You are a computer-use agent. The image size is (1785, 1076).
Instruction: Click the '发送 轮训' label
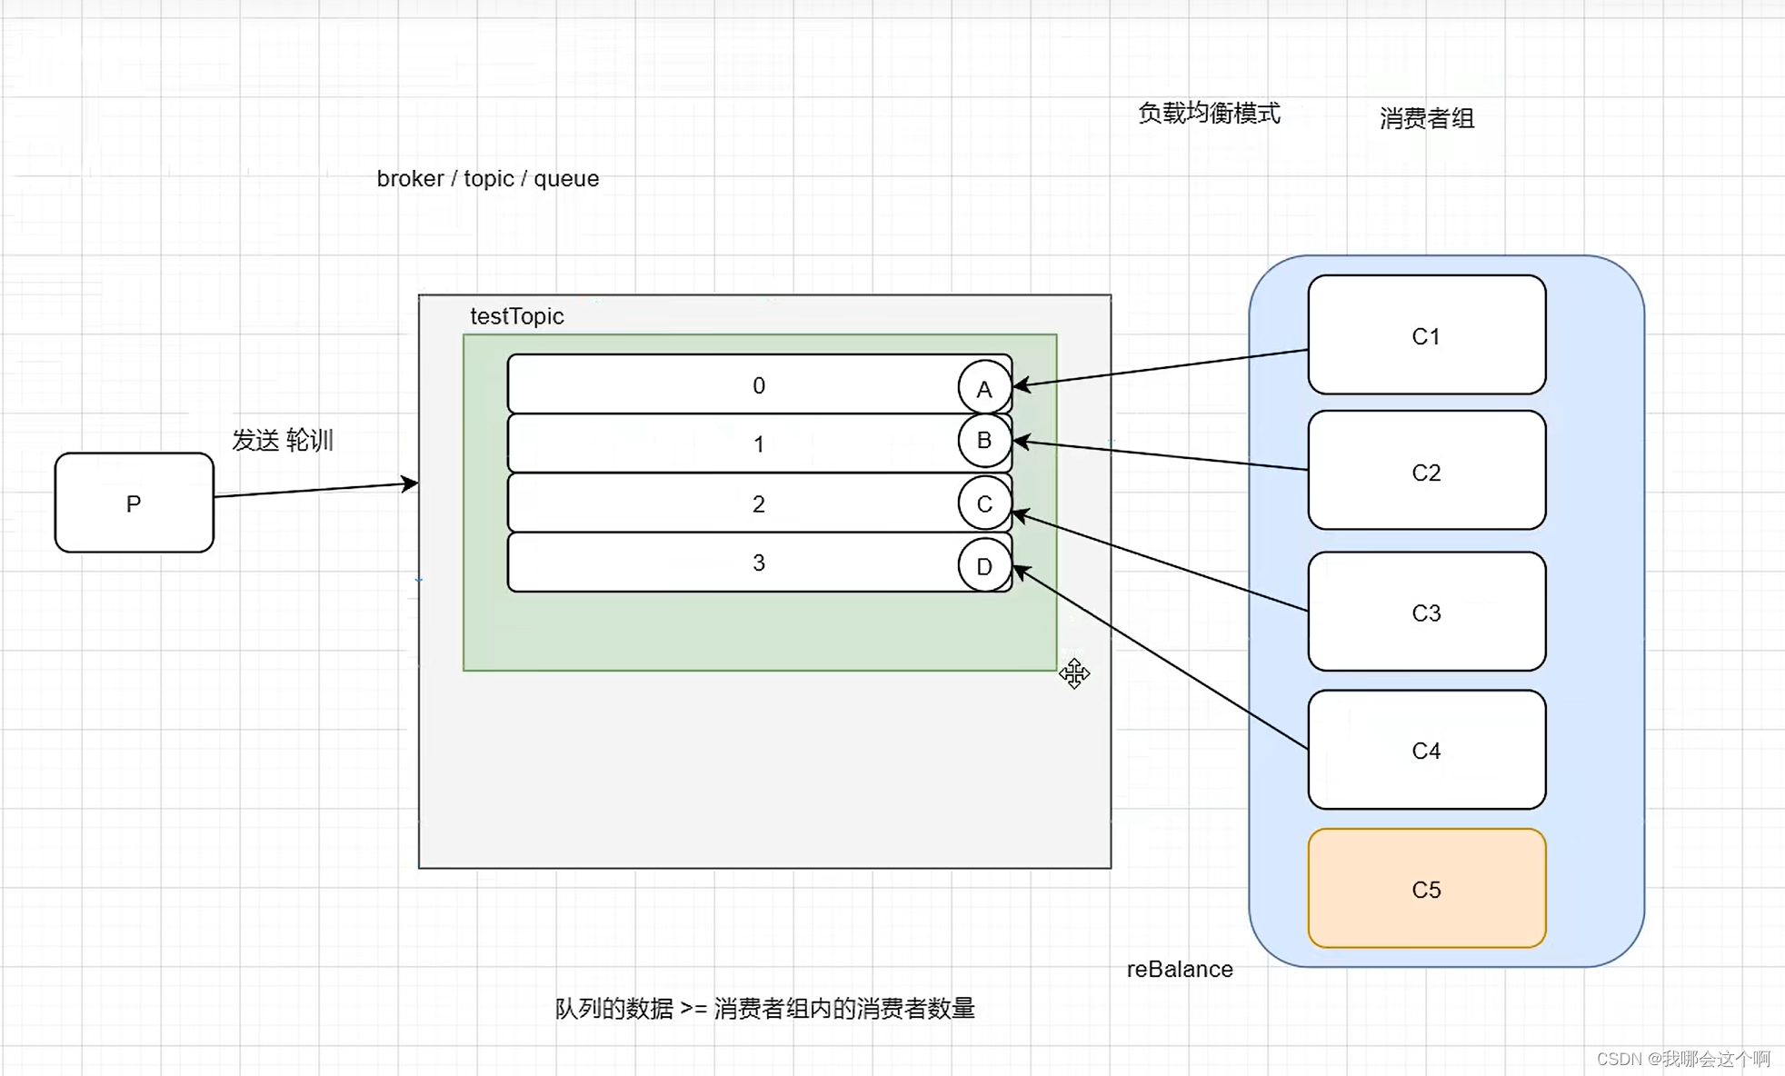[x=283, y=440]
